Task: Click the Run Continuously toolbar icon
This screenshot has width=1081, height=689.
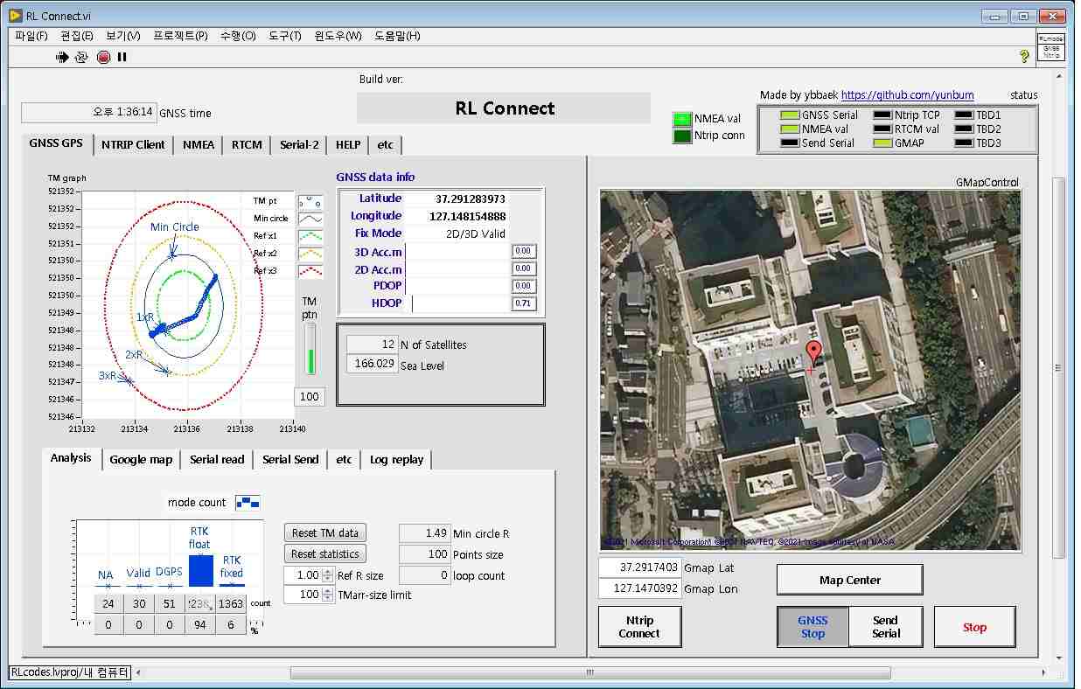Action: [x=81, y=57]
